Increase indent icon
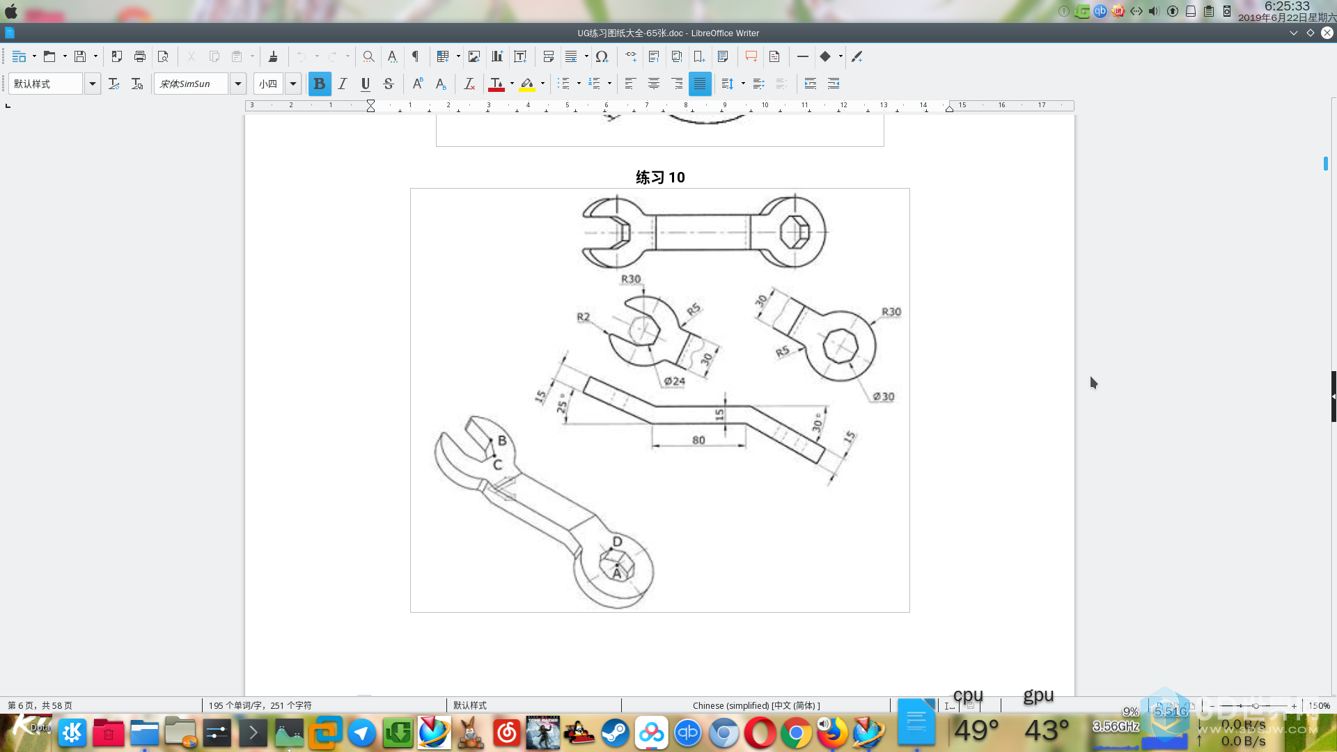The image size is (1337, 752). click(x=811, y=84)
